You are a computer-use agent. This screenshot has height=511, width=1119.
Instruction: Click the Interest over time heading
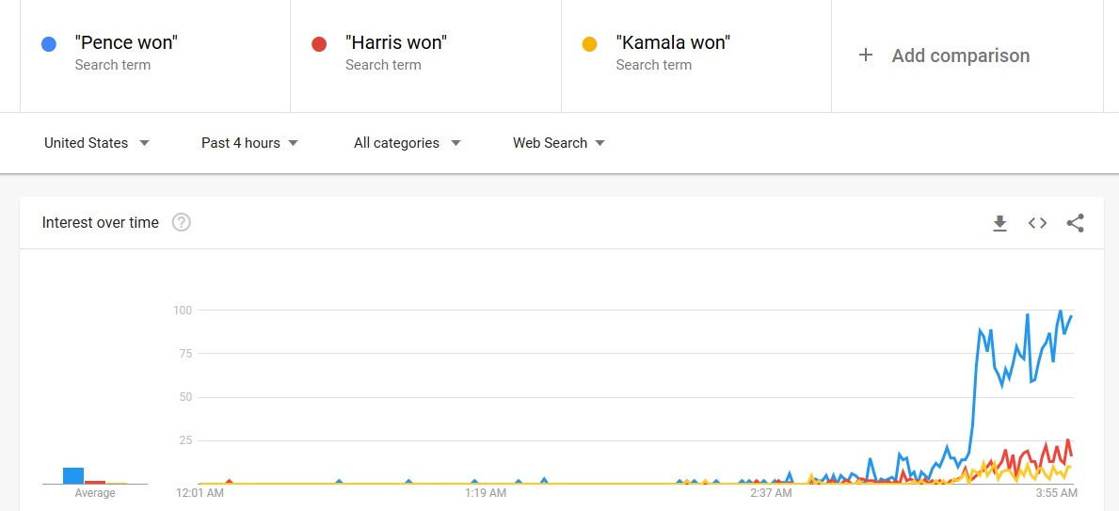point(101,223)
